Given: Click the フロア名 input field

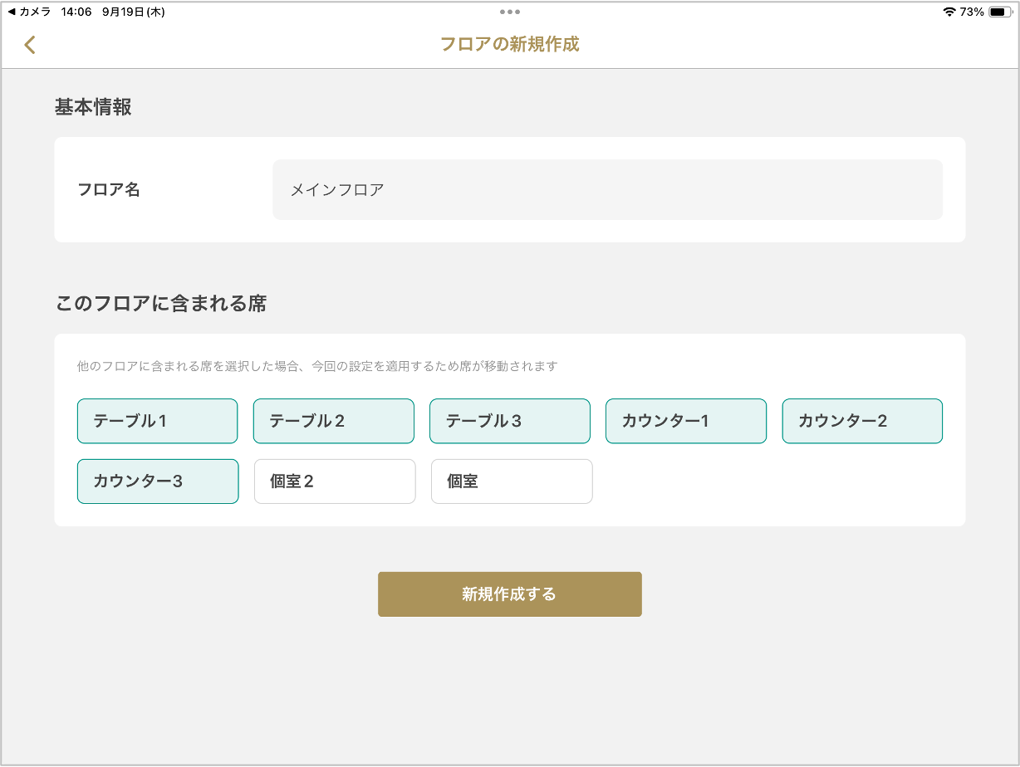Looking at the screenshot, I should tap(607, 189).
